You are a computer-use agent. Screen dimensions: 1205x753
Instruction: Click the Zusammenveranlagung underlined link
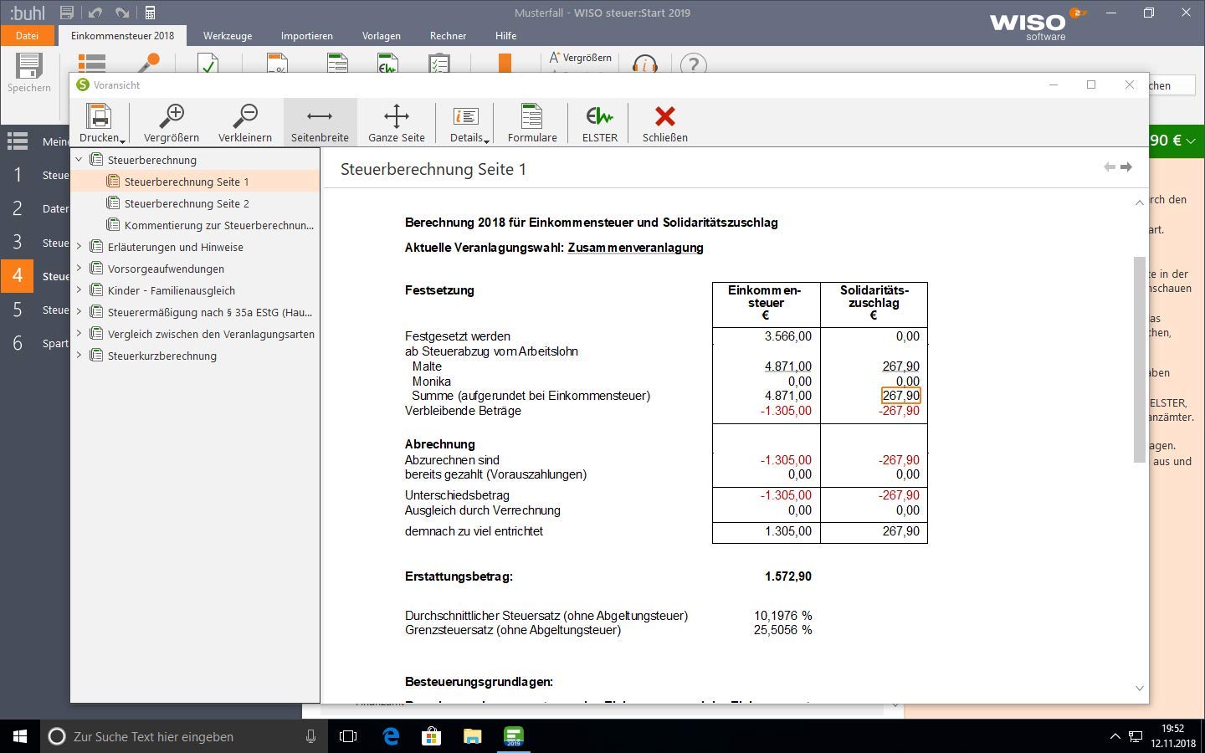pyautogui.click(x=635, y=248)
